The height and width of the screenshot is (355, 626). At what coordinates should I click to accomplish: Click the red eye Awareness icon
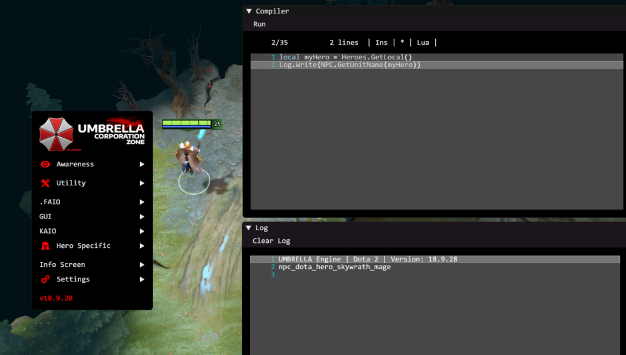pyautogui.click(x=45, y=164)
